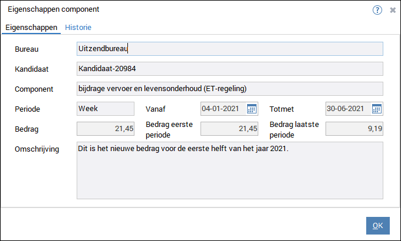Click into the Bureau field
401x241 pixels.
(229, 49)
